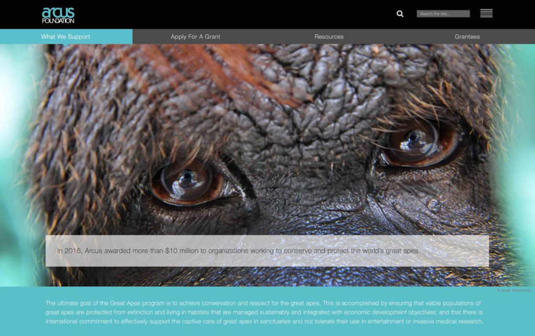Click the Arcus Foundation logo
The width and height of the screenshot is (535, 336).
tap(58, 15)
